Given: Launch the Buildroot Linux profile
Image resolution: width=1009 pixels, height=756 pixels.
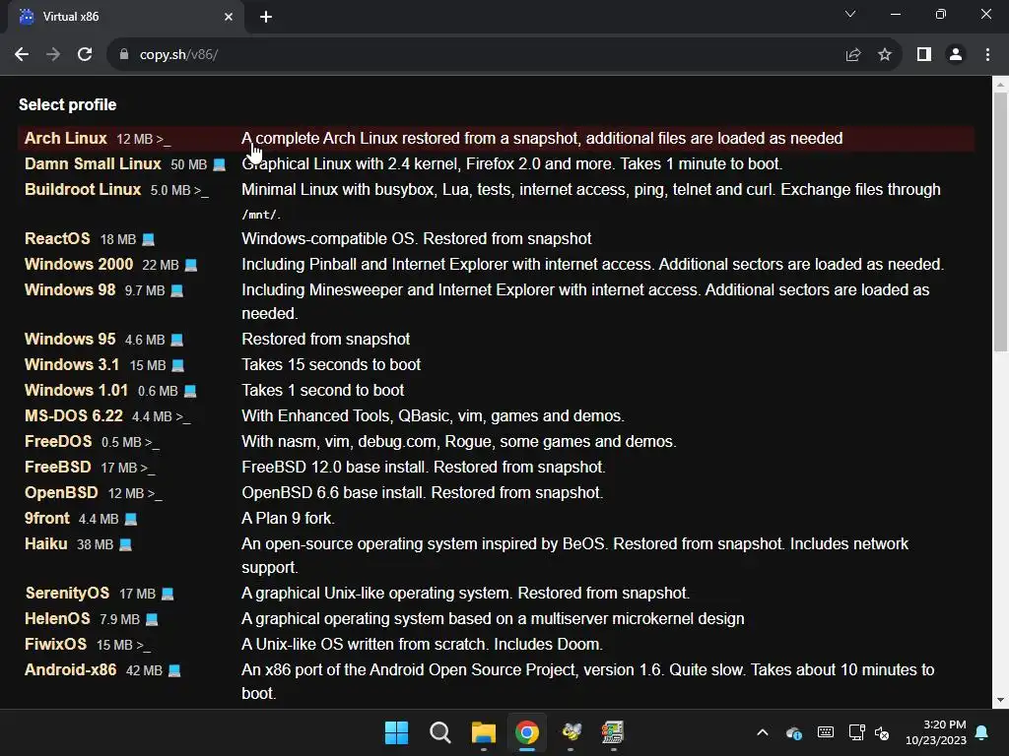Looking at the screenshot, I should click(x=83, y=190).
